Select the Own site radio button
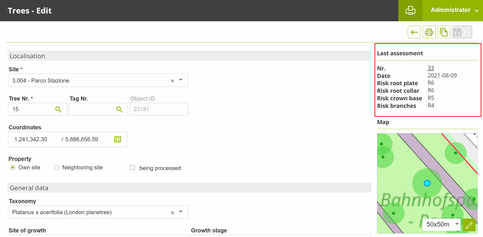483x237 pixels. 13,168
